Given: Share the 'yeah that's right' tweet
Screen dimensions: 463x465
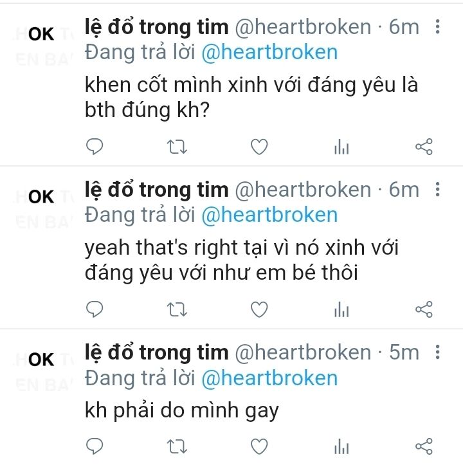Looking at the screenshot, I should point(424,309).
